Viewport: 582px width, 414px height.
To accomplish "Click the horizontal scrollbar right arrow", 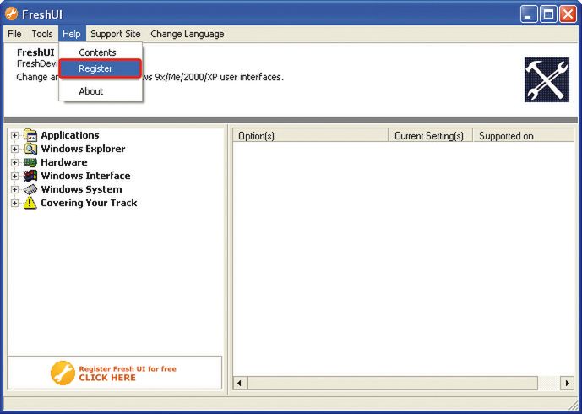I will coord(567,383).
